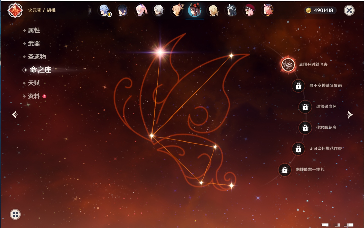Click the 无可奈何燃花作香 label
The height and width of the screenshot is (228, 364).
click(325, 148)
